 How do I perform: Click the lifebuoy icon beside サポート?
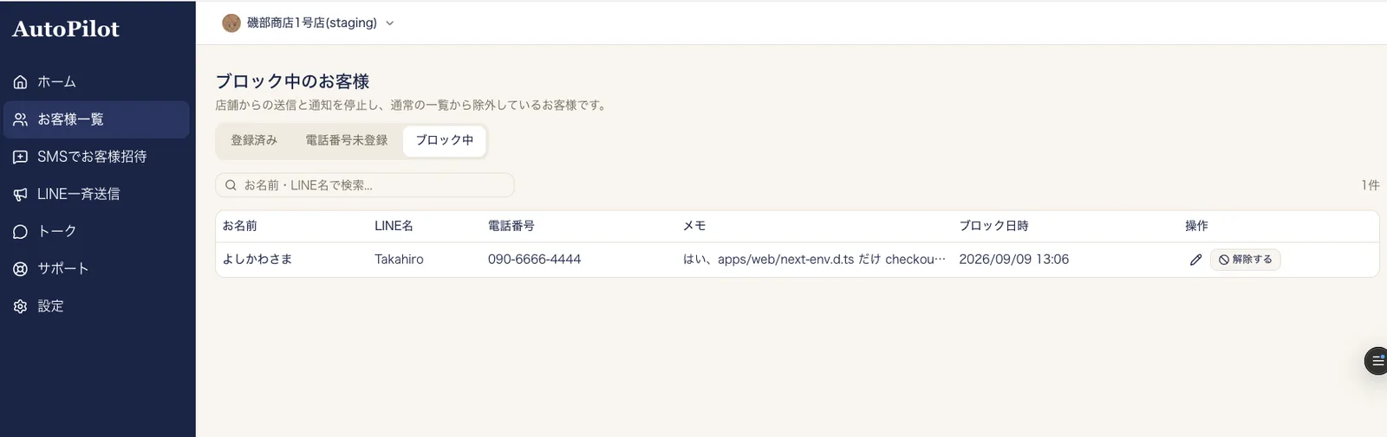20,269
